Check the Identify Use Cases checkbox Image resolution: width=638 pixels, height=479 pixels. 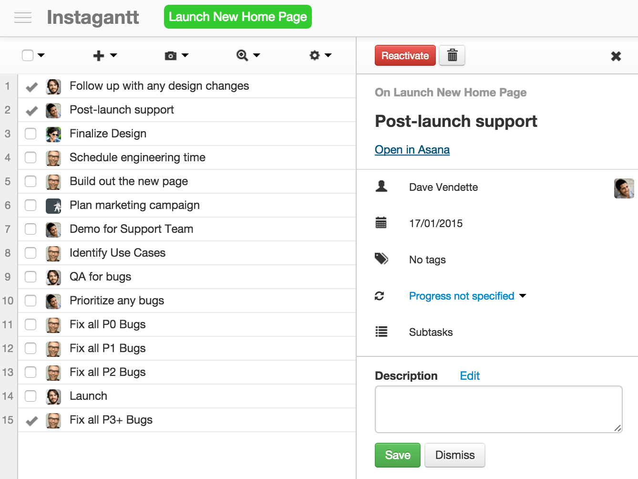coord(31,253)
